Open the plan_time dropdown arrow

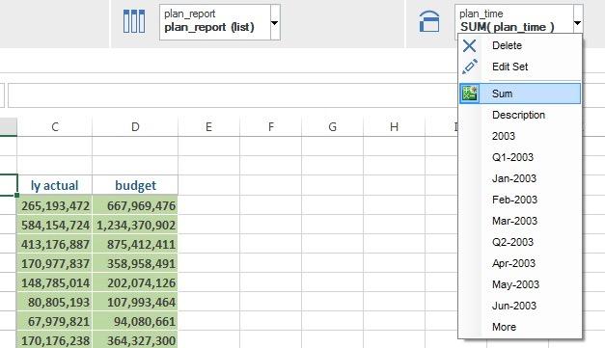pyautogui.click(x=578, y=23)
